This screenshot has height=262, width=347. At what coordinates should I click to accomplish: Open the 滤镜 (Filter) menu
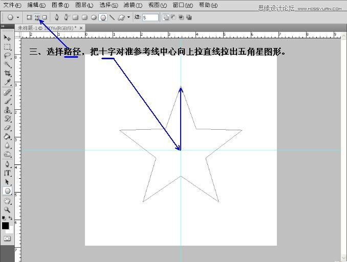(x=133, y=5)
